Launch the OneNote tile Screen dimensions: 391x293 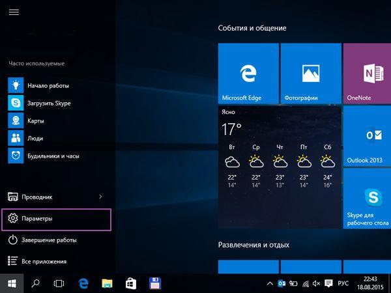click(367, 74)
